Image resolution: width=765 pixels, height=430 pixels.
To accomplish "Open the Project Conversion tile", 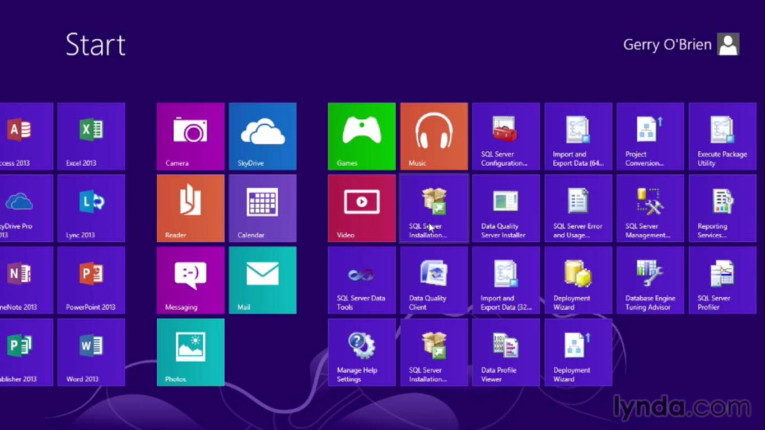I will (650, 136).
